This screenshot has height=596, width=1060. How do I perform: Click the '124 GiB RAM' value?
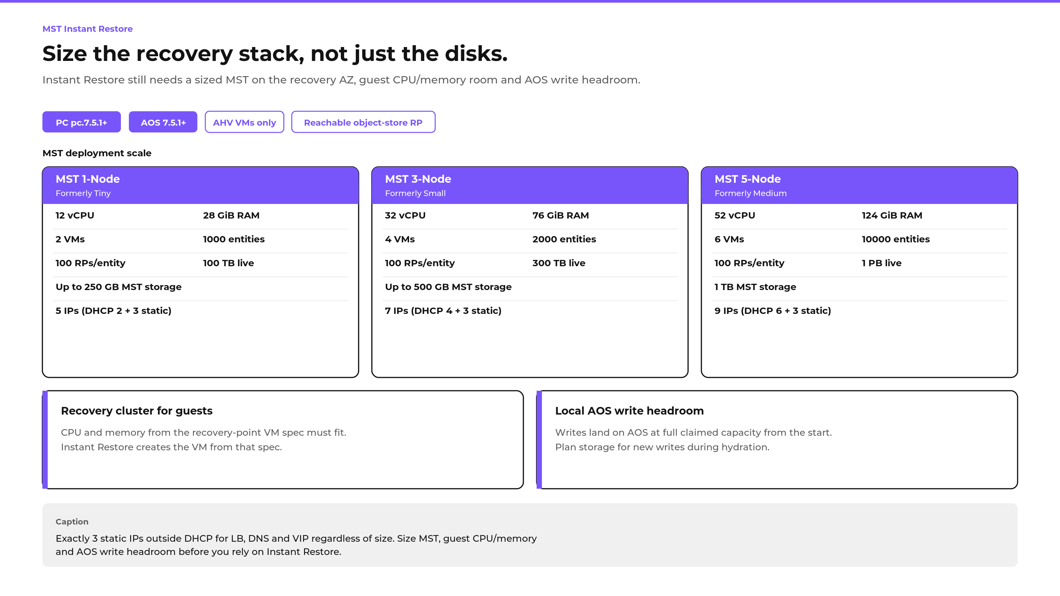coord(892,216)
